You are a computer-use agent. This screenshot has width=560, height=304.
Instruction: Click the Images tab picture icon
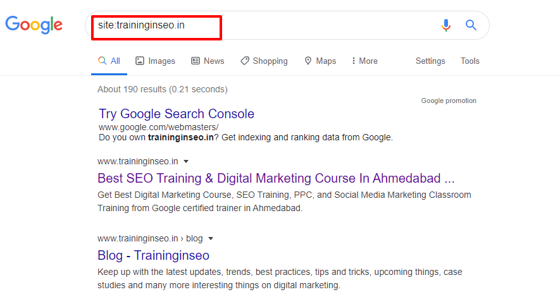tap(140, 61)
